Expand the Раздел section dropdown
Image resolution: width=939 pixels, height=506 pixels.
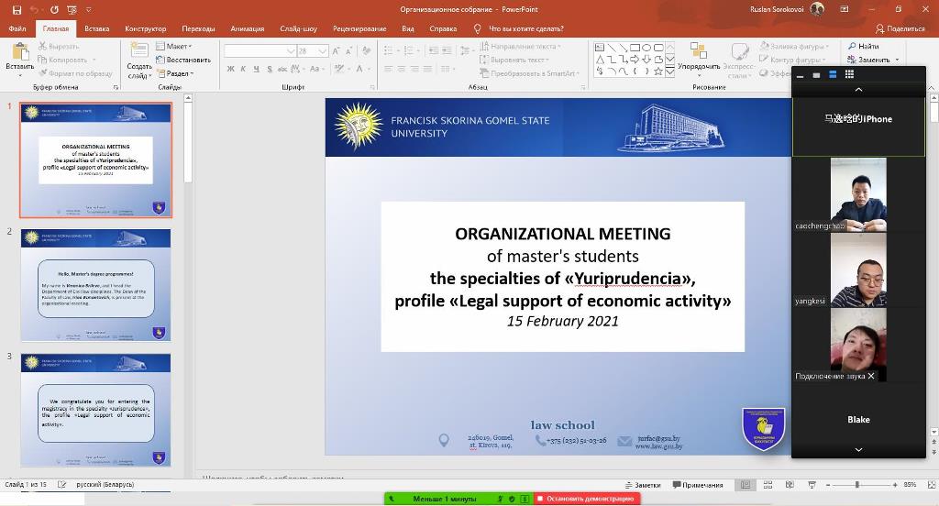pos(175,73)
